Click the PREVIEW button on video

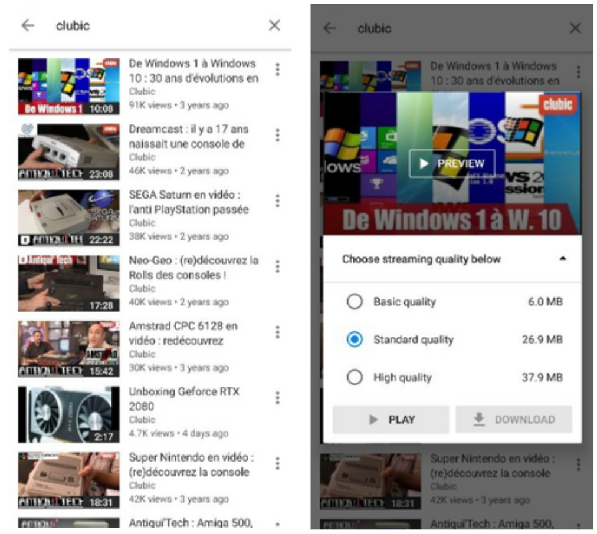click(452, 164)
